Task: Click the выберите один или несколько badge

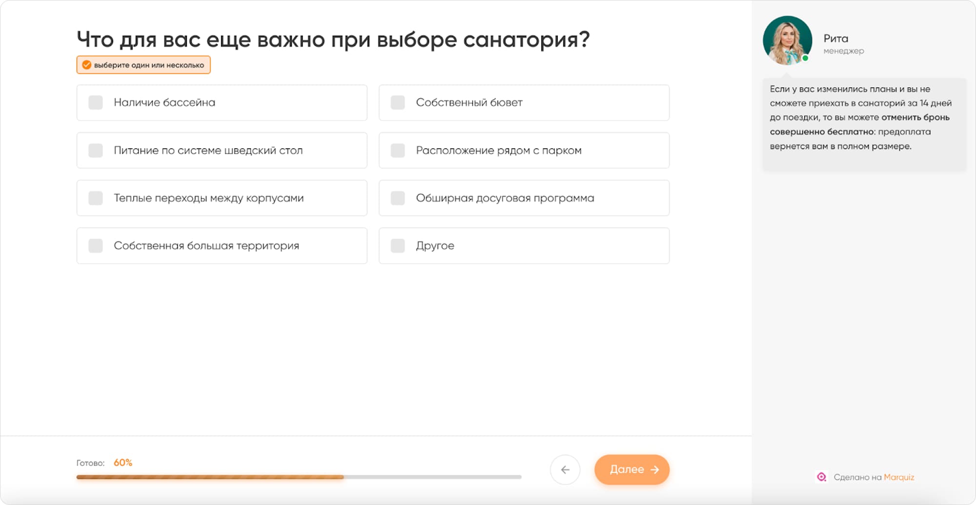Action: coord(143,65)
